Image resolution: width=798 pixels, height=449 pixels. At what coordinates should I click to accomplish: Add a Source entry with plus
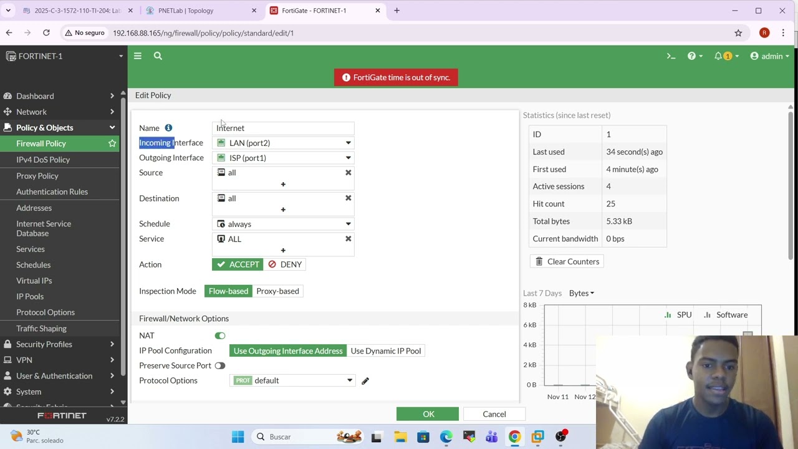283,185
